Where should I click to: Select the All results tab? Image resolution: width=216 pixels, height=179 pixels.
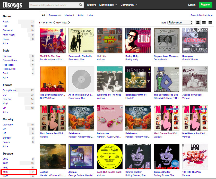tap(43, 15)
